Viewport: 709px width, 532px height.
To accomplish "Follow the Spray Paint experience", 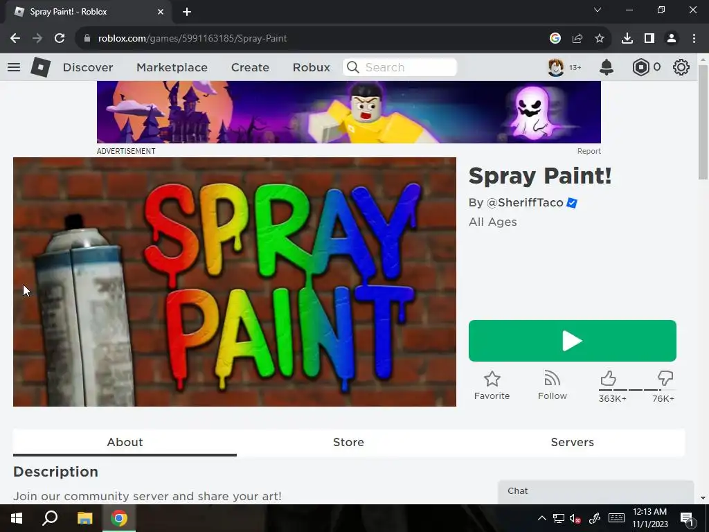I will point(552,385).
